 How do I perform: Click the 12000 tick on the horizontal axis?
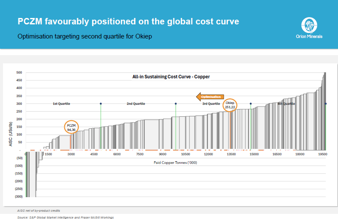(x=208, y=154)
